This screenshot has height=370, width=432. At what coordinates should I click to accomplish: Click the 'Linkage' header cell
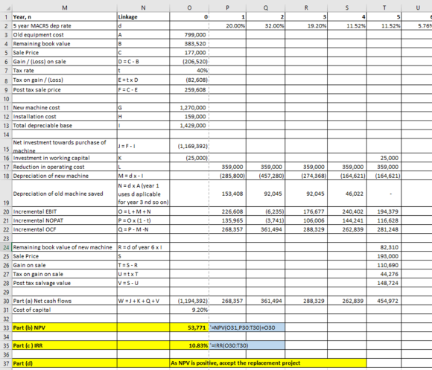point(143,17)
